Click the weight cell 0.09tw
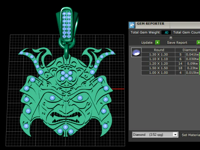This screenshot has height=150, width=200. click(x=192, y=64)
